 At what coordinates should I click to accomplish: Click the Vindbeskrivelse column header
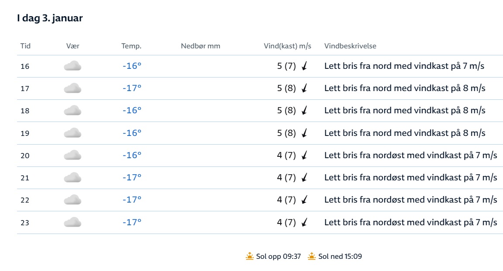(350, 46)
